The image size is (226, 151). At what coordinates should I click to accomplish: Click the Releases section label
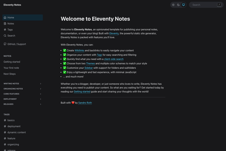[8, 104]
